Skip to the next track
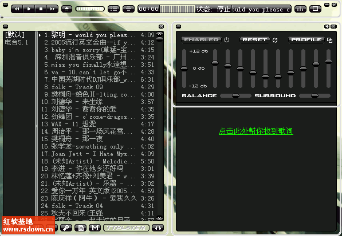Screen dimensions: 342x236 52,9
